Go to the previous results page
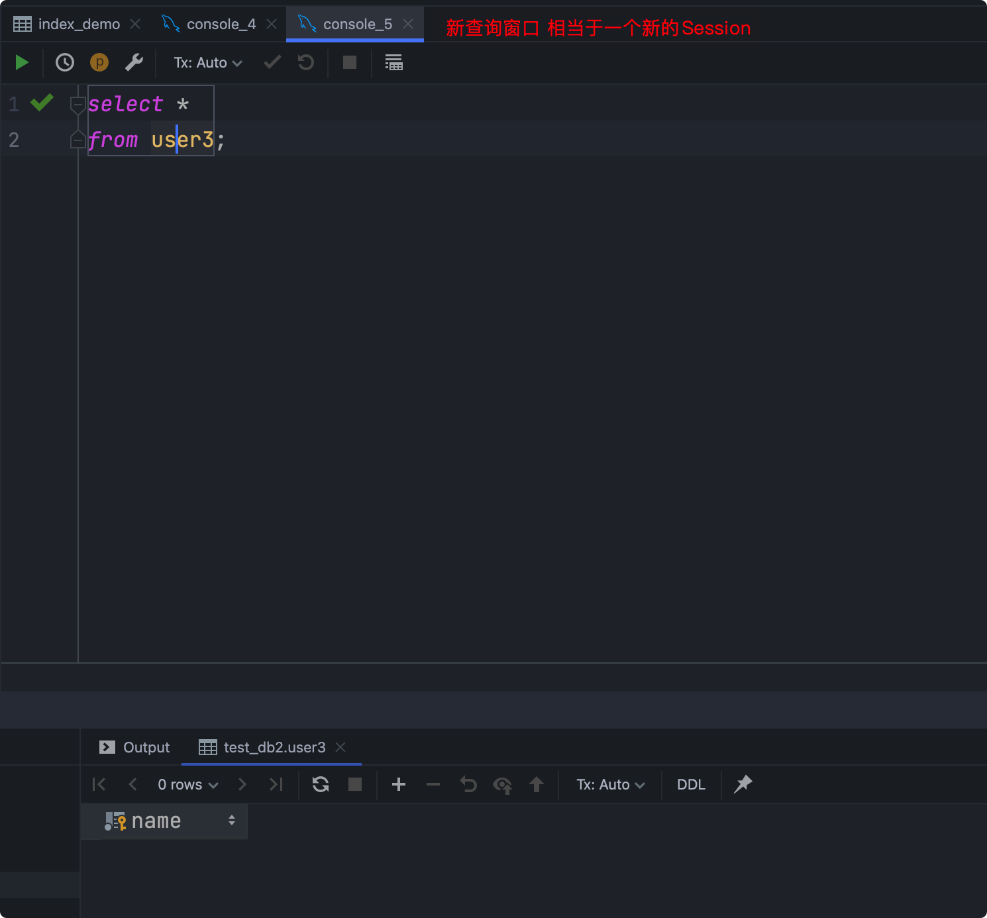987x918 pixels. click(132, 784)
